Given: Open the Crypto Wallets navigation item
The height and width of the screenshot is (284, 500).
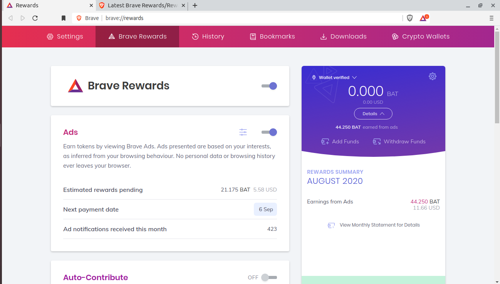Looking at the screenshot, I should point(421,37).
